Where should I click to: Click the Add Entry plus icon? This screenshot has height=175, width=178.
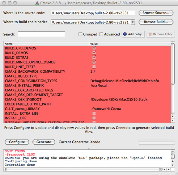click(x=125, y=34)
